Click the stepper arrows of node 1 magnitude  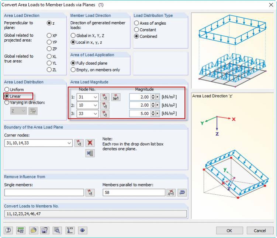pyautogui.click(x=153, y=97)
